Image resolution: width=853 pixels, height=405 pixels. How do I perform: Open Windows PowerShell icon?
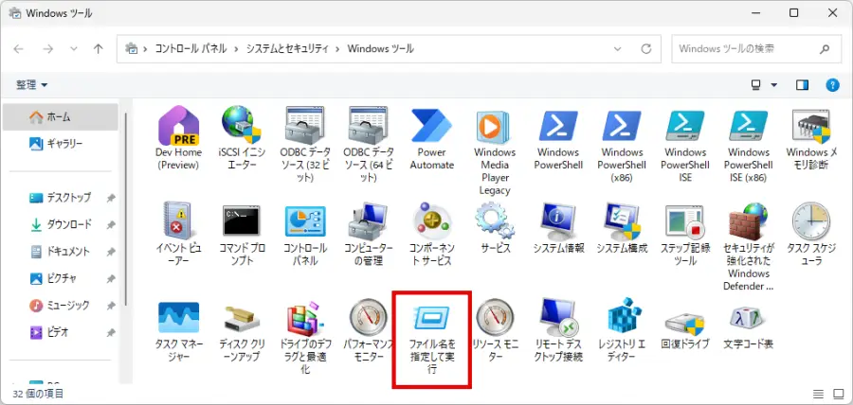pos(558,126)
